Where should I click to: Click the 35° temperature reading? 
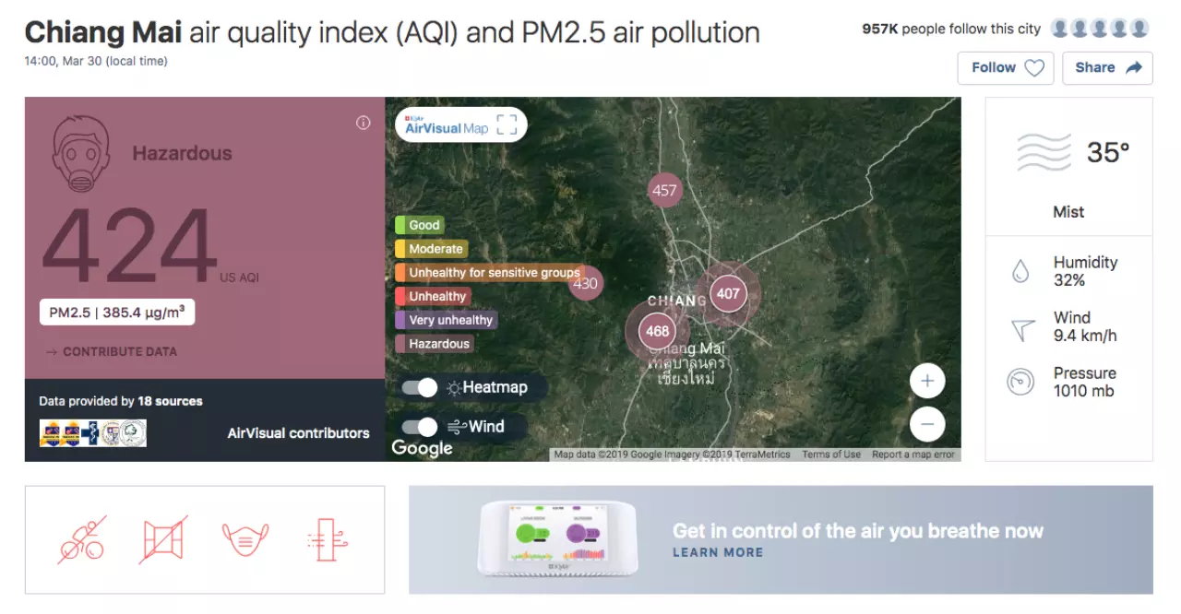tap(1108, 152)
